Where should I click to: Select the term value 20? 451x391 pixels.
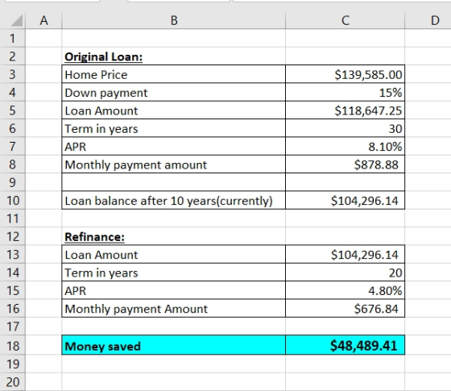coord(345,272)
